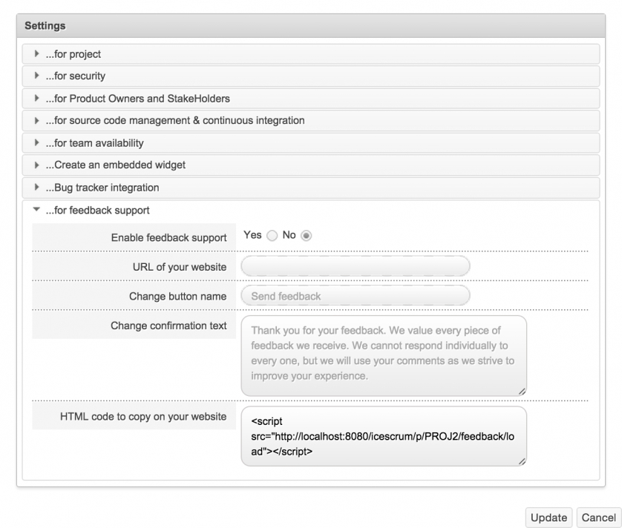Grab the confirmation text area resize handle

(522, 392)
